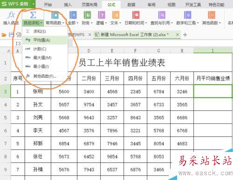Choose 平均值(A) from the AutoSum menu
This screenshot has height=180, width=233.
[45, 40]
